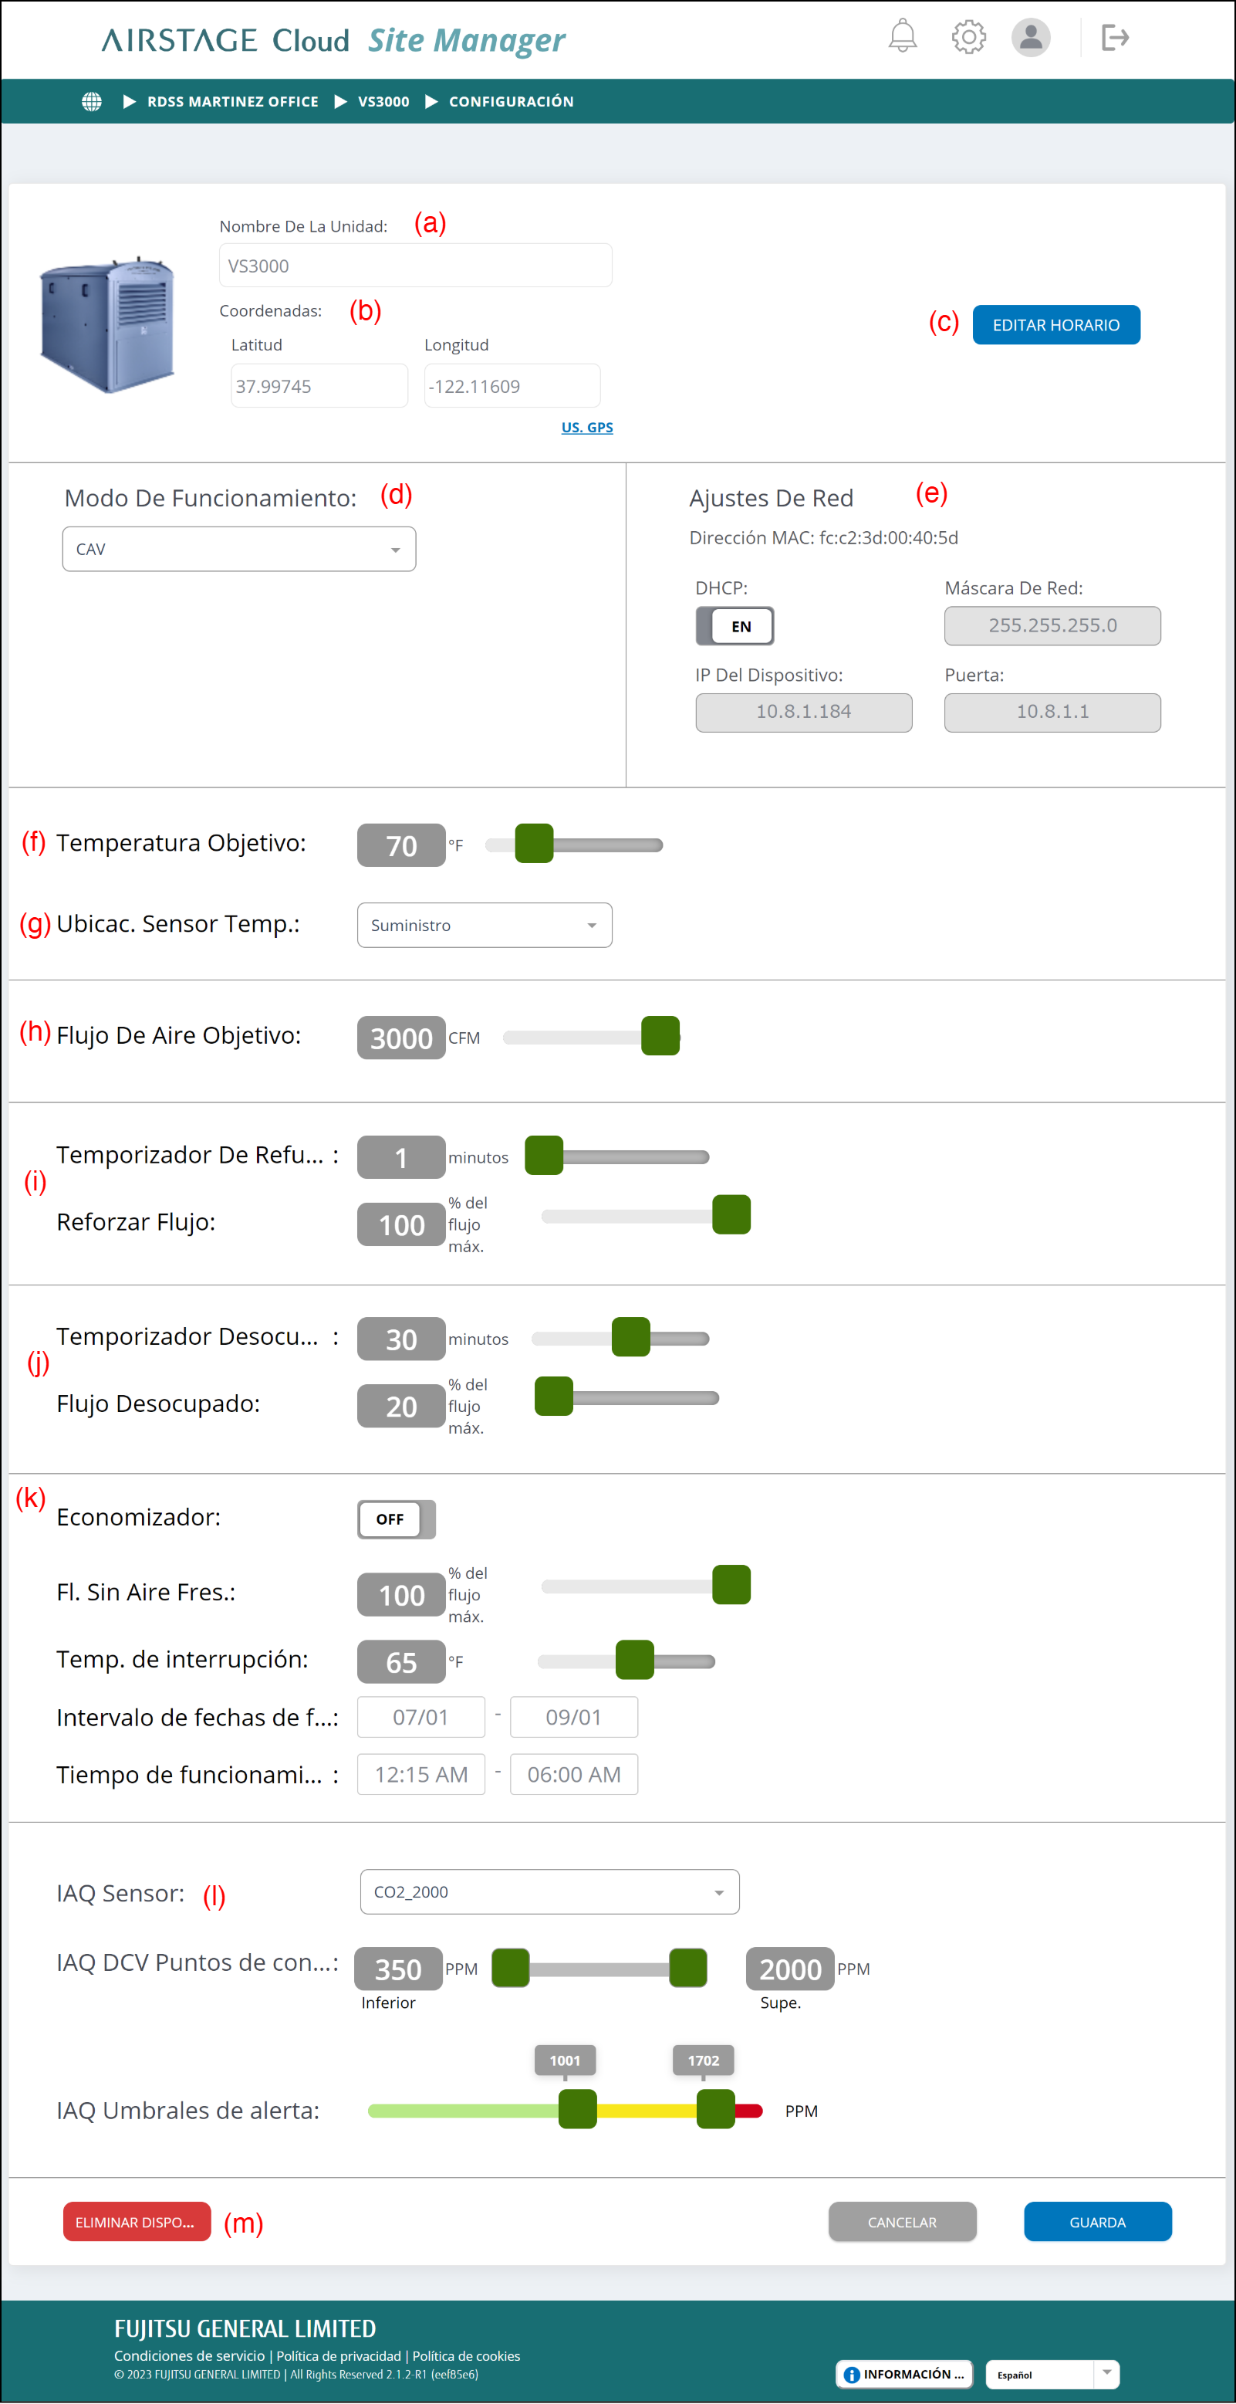This screenshot has width=1236, height=2404.
Task: Click the logout icon in header
Action: tap(1115, 37)
